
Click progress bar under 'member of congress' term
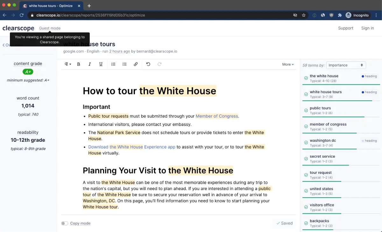pos(341,133)
